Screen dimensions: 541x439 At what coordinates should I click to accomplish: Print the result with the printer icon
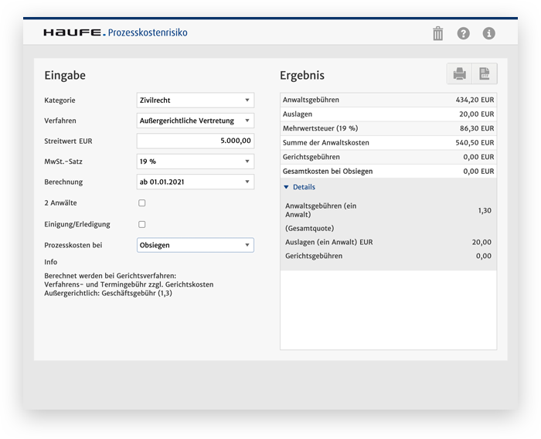459,74
